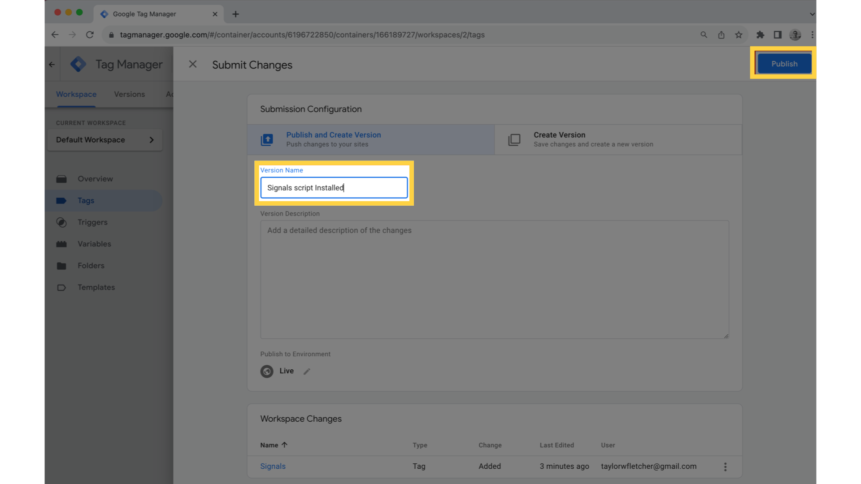Reload the page with the refresh icon

pyautogui.click(x=90, y=35)
